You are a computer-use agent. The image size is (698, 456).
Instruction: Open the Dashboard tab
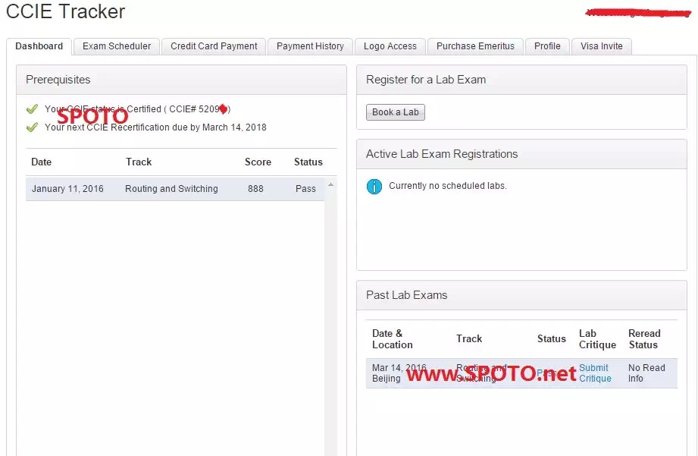[x=39, y=46]
